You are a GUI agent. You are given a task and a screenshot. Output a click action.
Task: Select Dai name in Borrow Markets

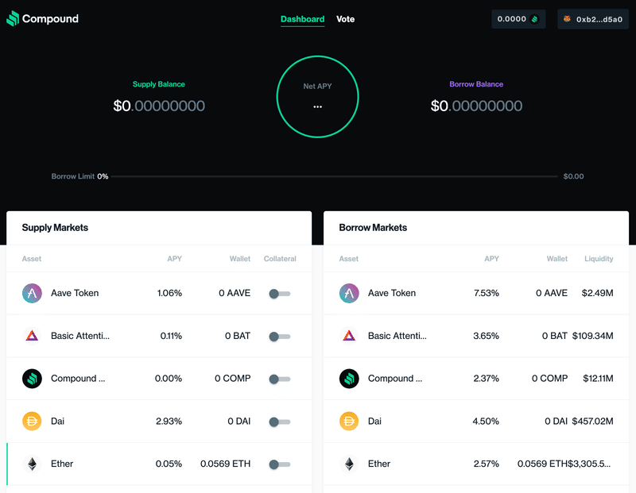(x=374, y=422)
